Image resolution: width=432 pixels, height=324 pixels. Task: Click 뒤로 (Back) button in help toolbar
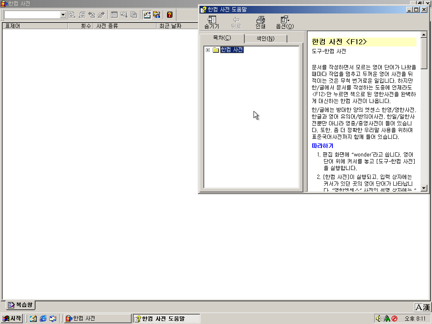tap(236, 22)
